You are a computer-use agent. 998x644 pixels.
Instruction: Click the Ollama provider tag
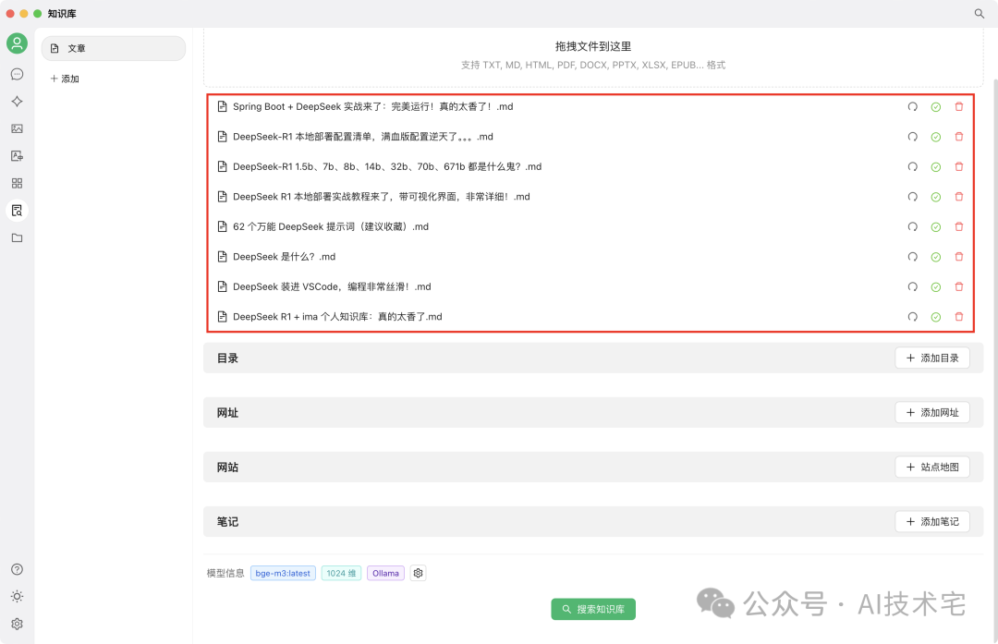[x=385, y=574]
